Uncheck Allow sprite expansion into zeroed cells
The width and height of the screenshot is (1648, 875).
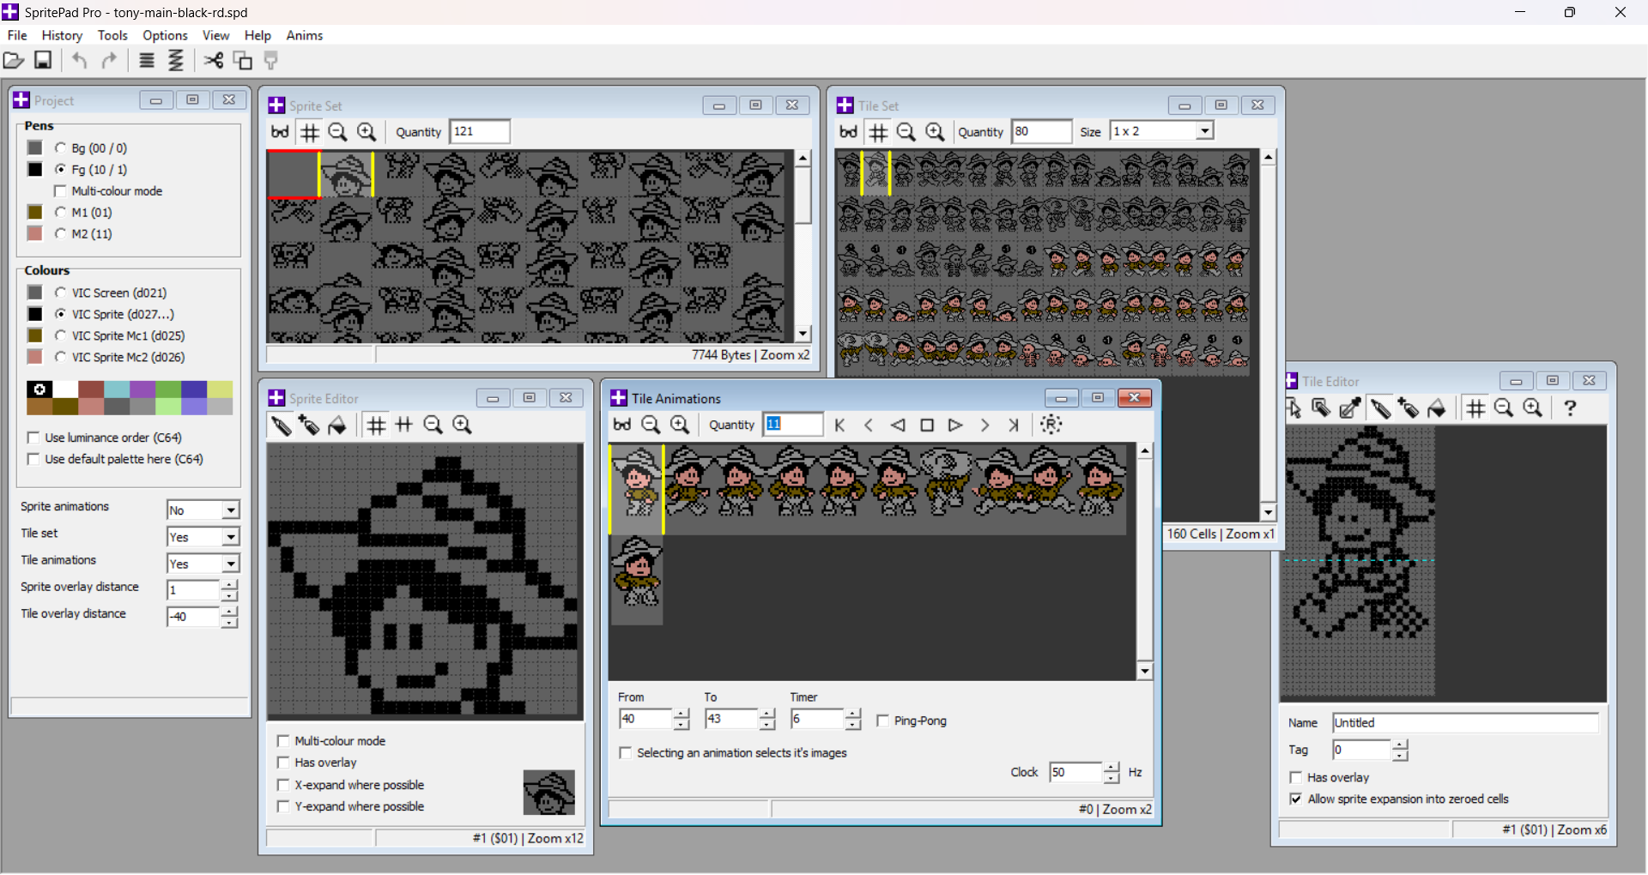1296,799
